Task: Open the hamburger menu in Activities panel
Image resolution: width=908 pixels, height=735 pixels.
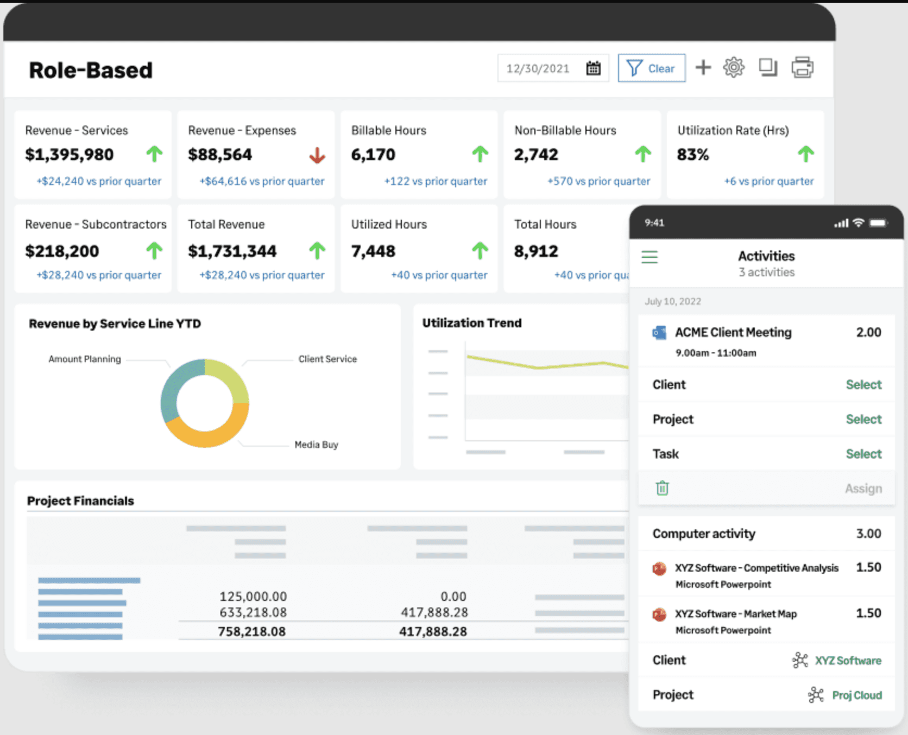Action: (650, 257)
